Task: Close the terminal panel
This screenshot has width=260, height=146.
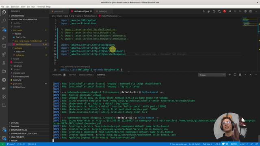Action: (251, 75)
